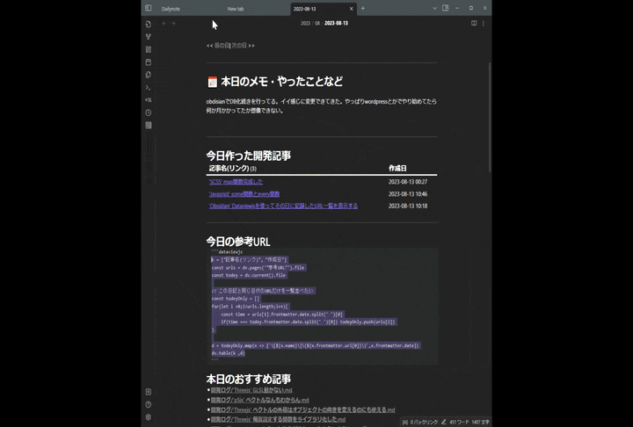Open today's daily note calendar icon
The image size is (633, 427).
tap(149, 62)
